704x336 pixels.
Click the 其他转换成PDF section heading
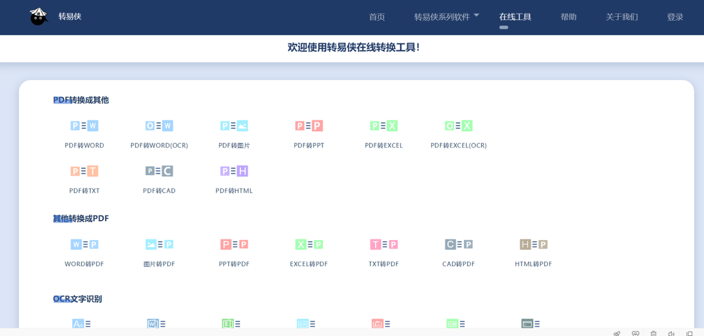pyautogui.click(x=81, y=218)
